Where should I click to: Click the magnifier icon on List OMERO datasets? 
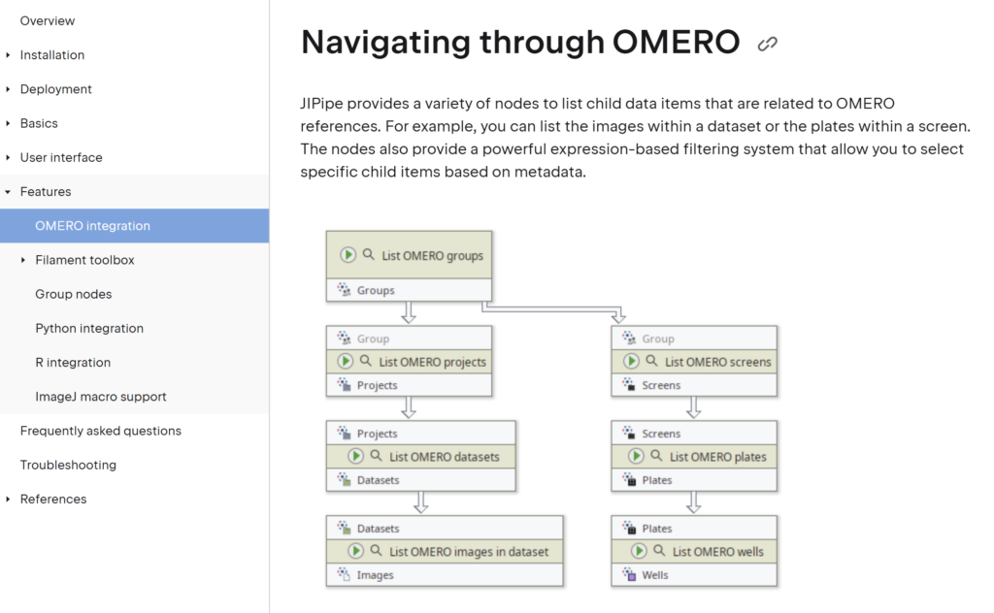point(376,456)
